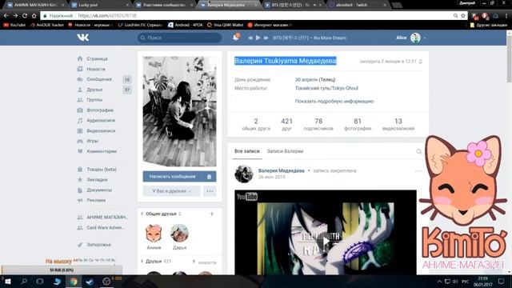Open Windows Start menu
The height and width of the screenshot is (288, 512).
[x=7, y=282]
